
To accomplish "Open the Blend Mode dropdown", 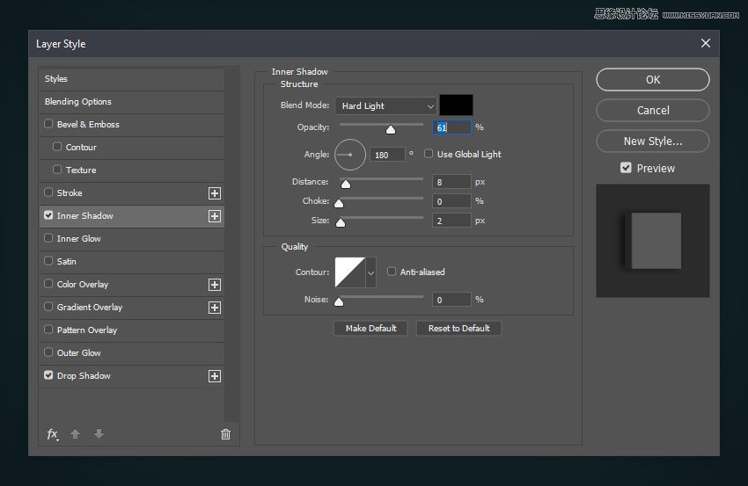I will [x=385, y=105].
